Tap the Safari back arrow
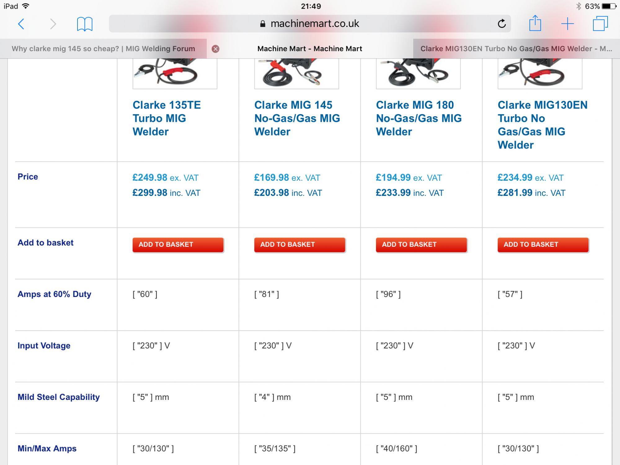The height and width of the screenshot is (465, 620). [21, 24]
